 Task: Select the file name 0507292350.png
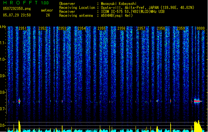tap(17, 9)
